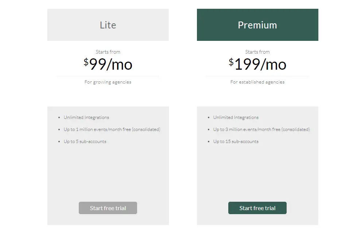Click 'Up to 15 sub-accounts' item
This screenshot has width=349, height=232.
[236, 142]
